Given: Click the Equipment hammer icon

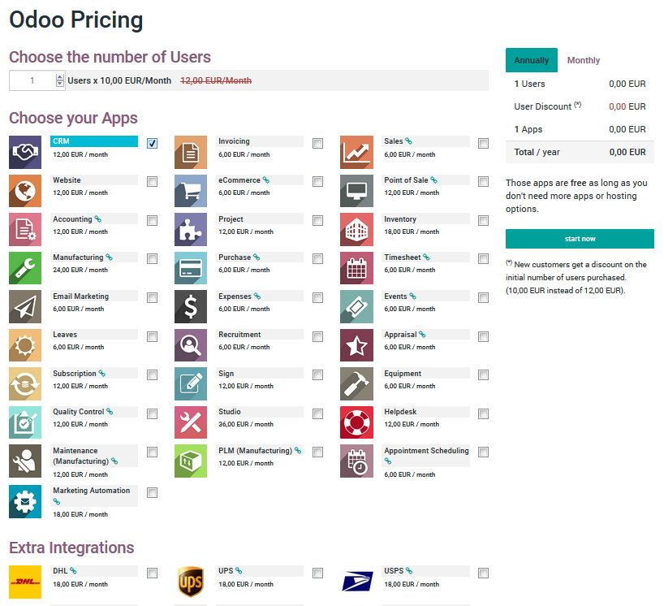Looking at the screenshot, I should [356, 383].
